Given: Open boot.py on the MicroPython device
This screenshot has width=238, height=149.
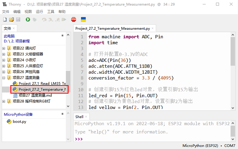Looking at the screenshot, I should click(19, 121).
